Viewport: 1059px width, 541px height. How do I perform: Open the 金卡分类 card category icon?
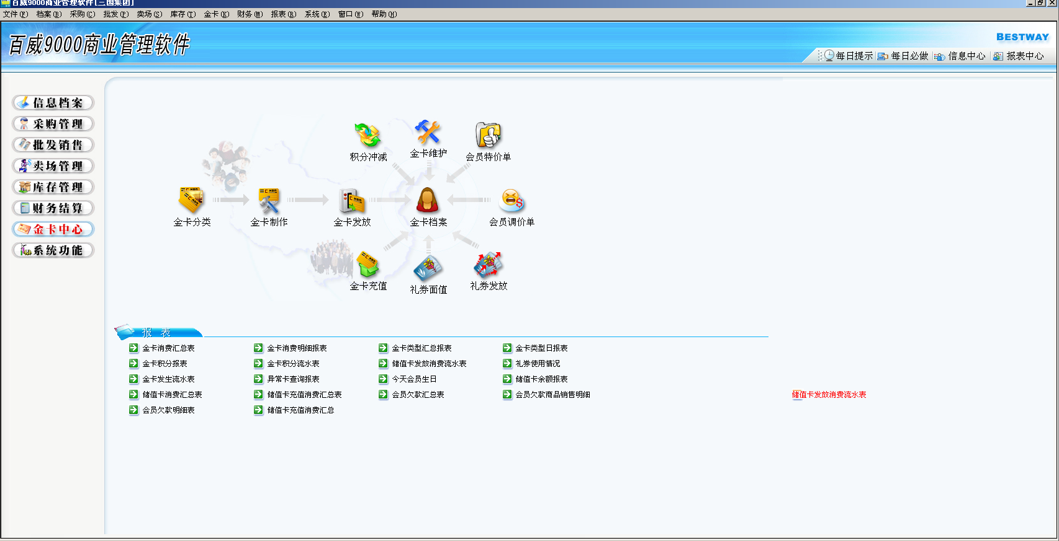coord(191,200)
